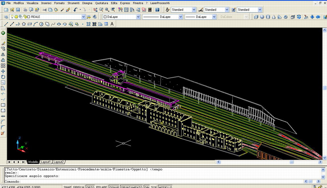
Task: Open the Disegna menu
Action: tap(87, 3)
